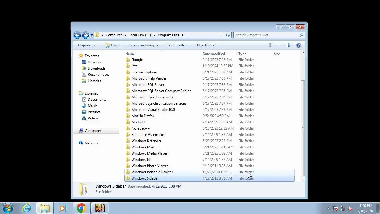The width and height of the screenshot is (380, 214).
Task: Select the Windows NT folder icon
Action: tap(128, 160)
